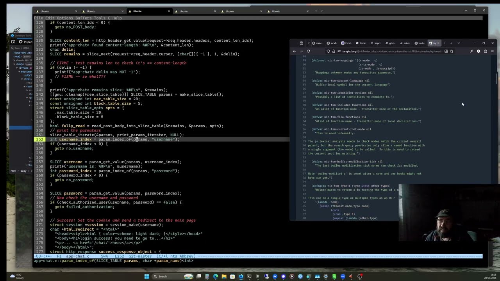500x281 pixels.
Task: Switch to the 'localh' Firefox tab
Action: tap(332, 43)
